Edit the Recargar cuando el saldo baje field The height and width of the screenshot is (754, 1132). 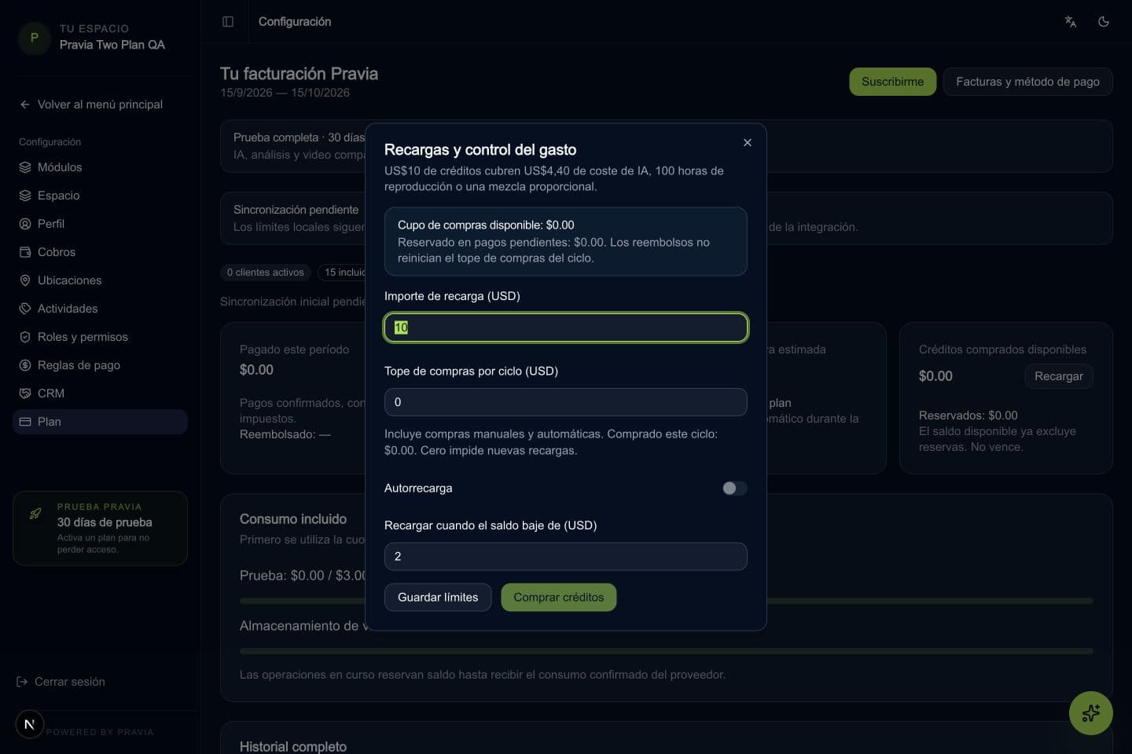click(x=566, y=556)
